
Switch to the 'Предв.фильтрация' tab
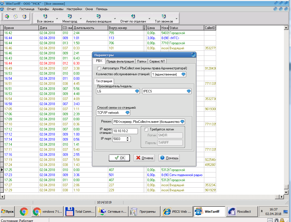coord(120,61)
